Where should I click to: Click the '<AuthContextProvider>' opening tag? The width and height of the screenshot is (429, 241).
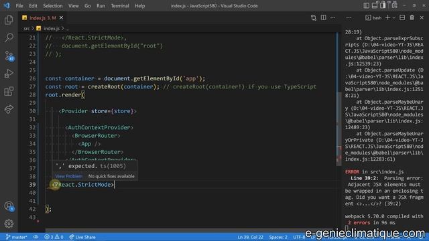[x=99, y=128]
